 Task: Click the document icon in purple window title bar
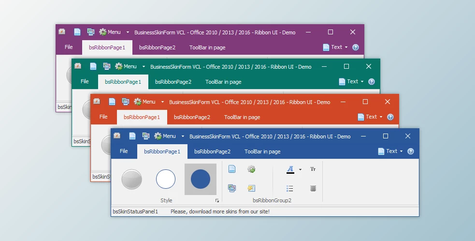77,32
